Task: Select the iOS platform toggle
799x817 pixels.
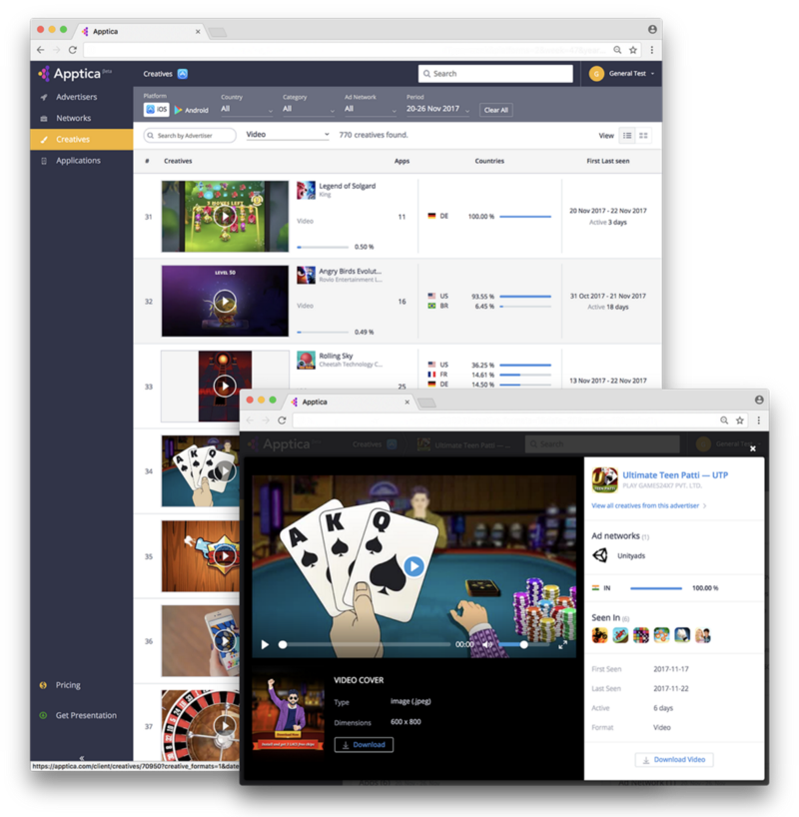Action: pyautogui.click(x=157, y=110)
